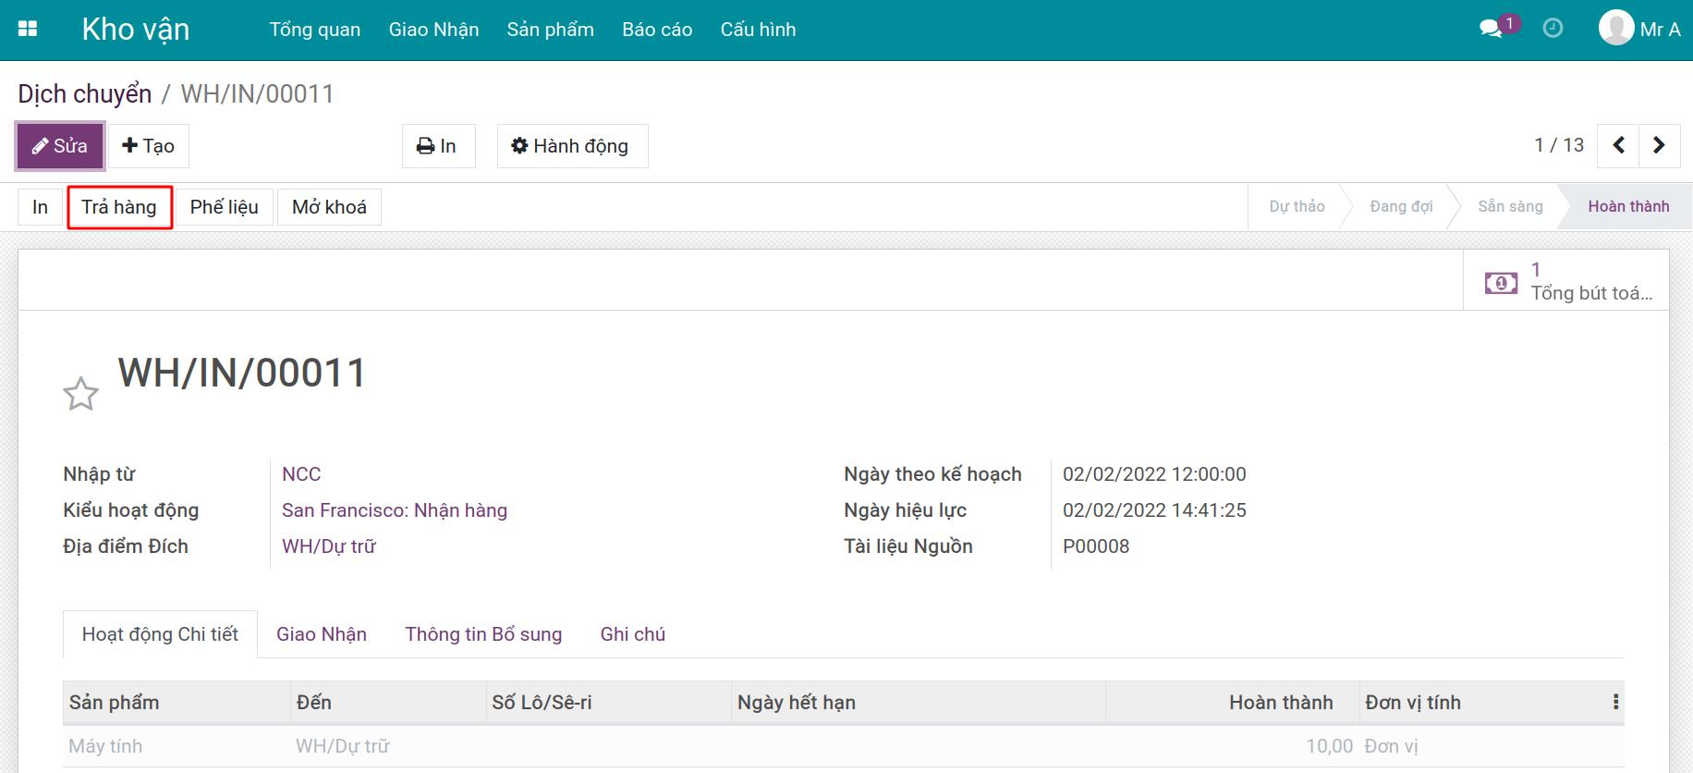Toggle the favorite star beside WH/IN/00011
Screen dimensions: 1693x773
[81, 394]
